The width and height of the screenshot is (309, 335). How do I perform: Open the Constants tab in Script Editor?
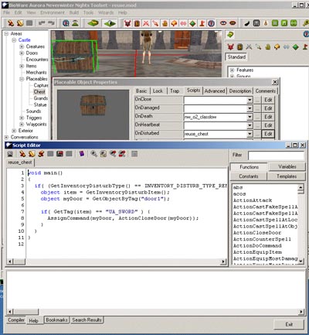click(249, 176)
